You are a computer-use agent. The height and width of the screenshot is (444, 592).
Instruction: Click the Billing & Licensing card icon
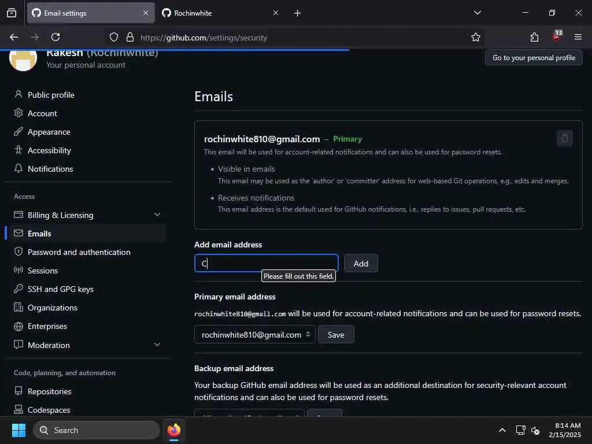pyautogui.click(x=18, y=214)
